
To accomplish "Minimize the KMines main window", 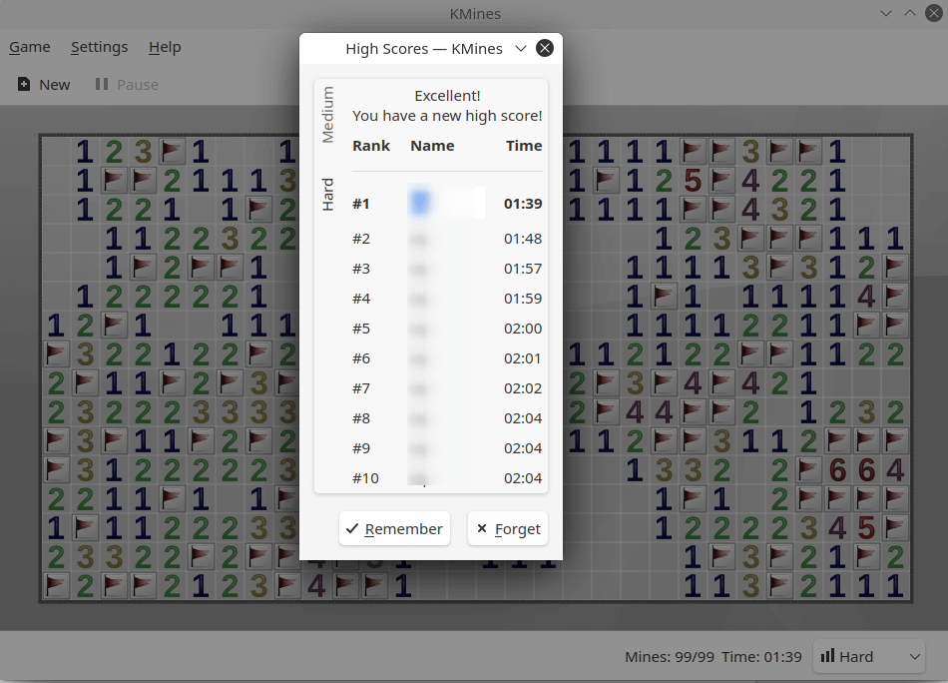I will click(886, 13).
